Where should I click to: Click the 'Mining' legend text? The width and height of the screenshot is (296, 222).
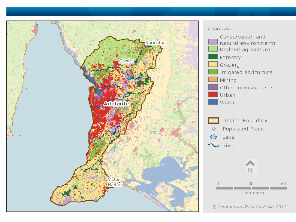pyautogui.click(x=228, y=80)
